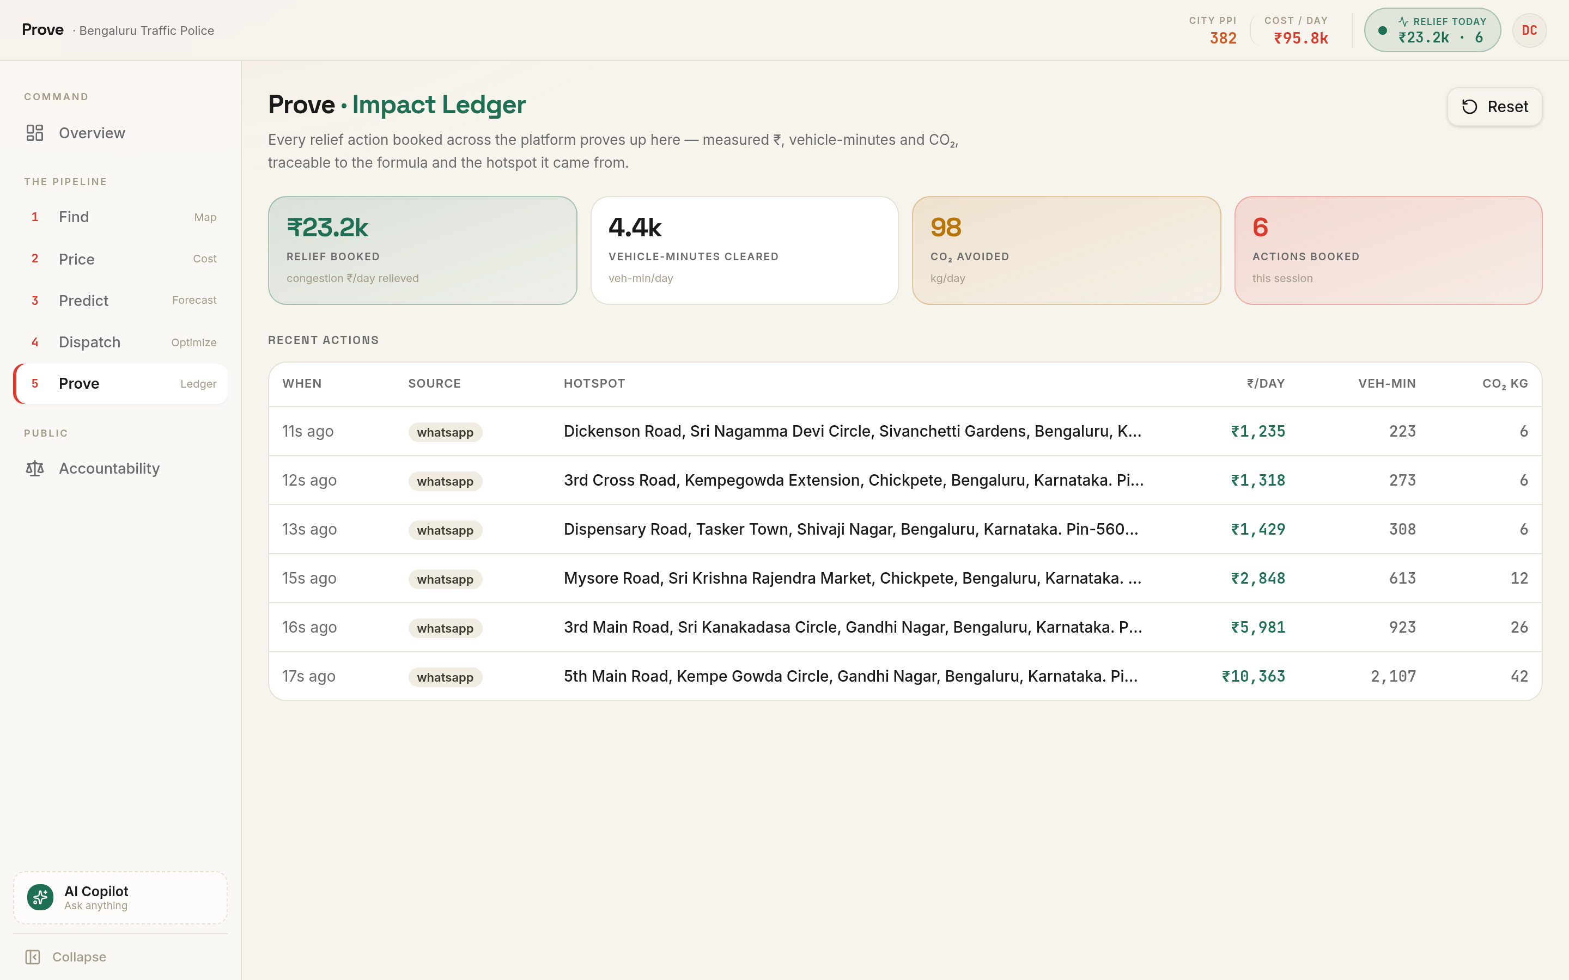Click the City PPI 382 value
1569x980 pixels.
[x=1223, y=38]
